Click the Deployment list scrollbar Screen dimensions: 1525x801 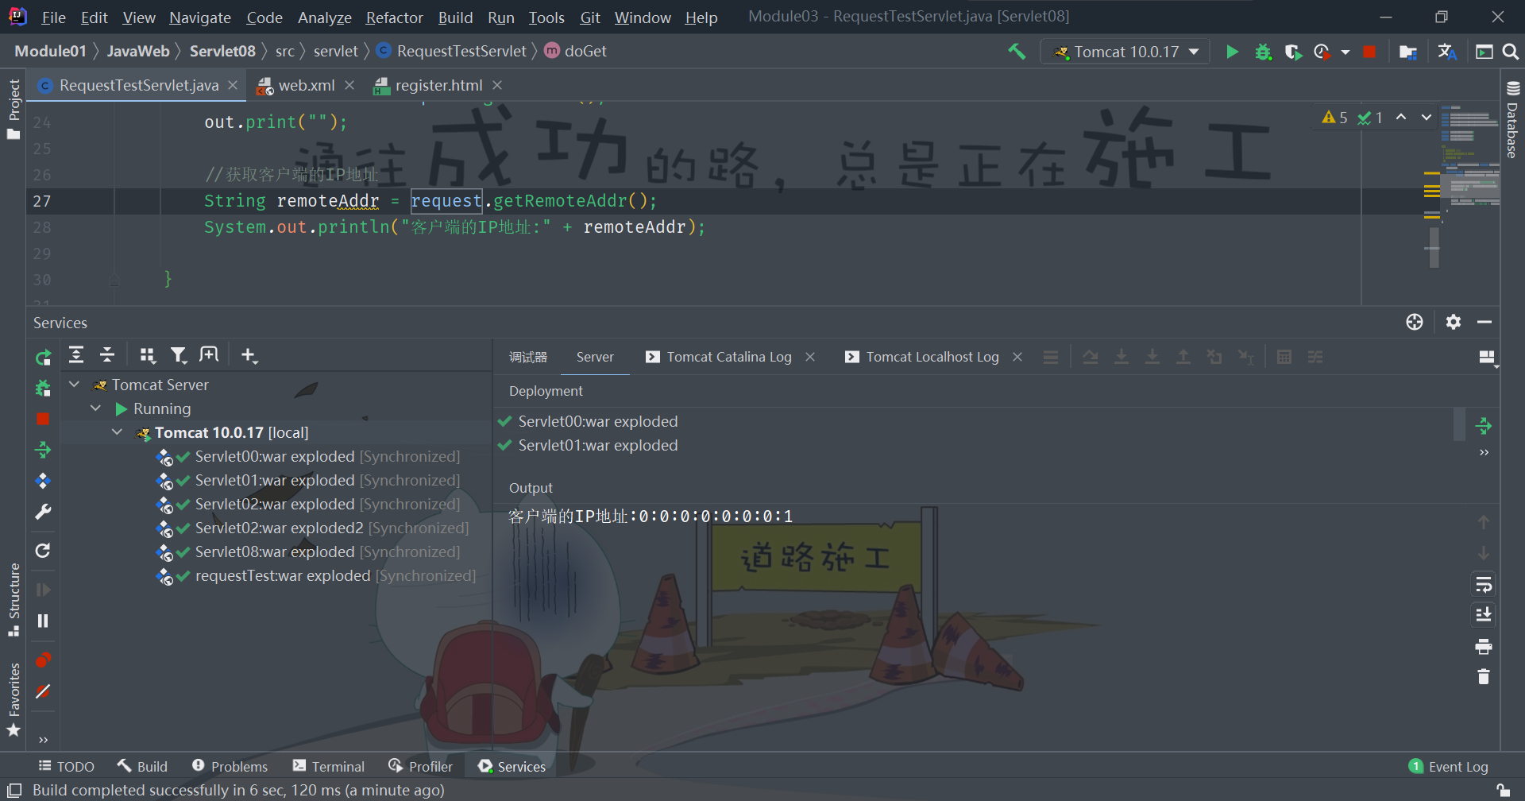pyautogui.click(x=1459, y=424)
